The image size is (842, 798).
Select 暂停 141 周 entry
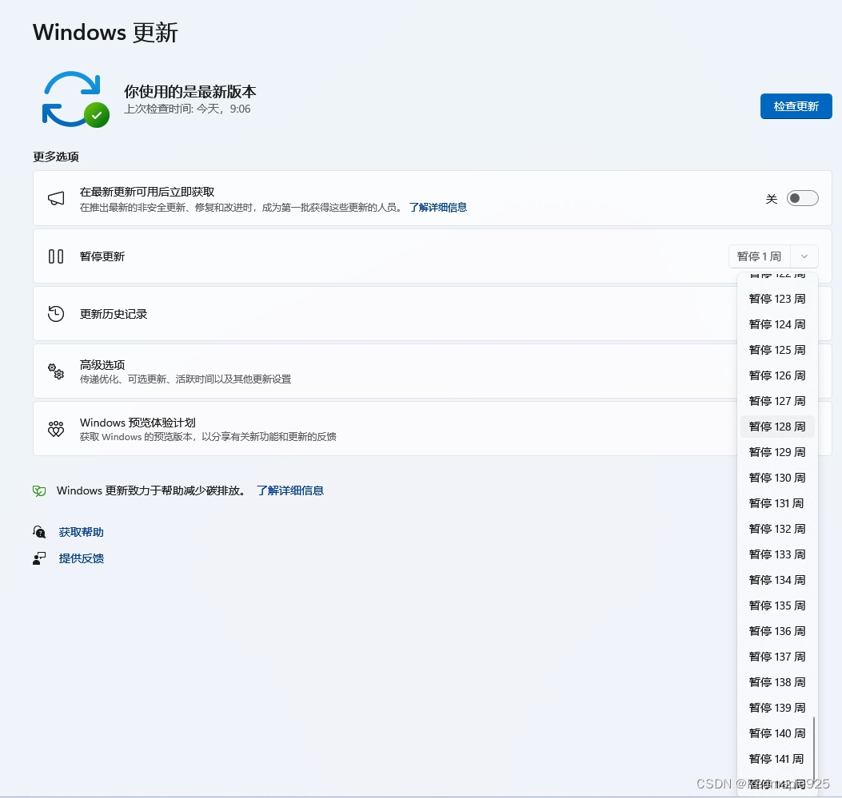click(x=777, y=759)
